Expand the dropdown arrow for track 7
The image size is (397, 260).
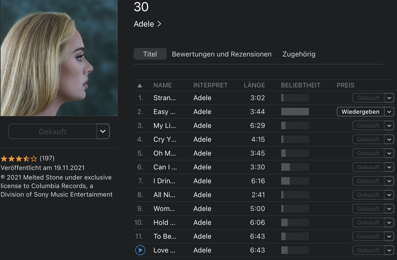(x=389, y=181)
